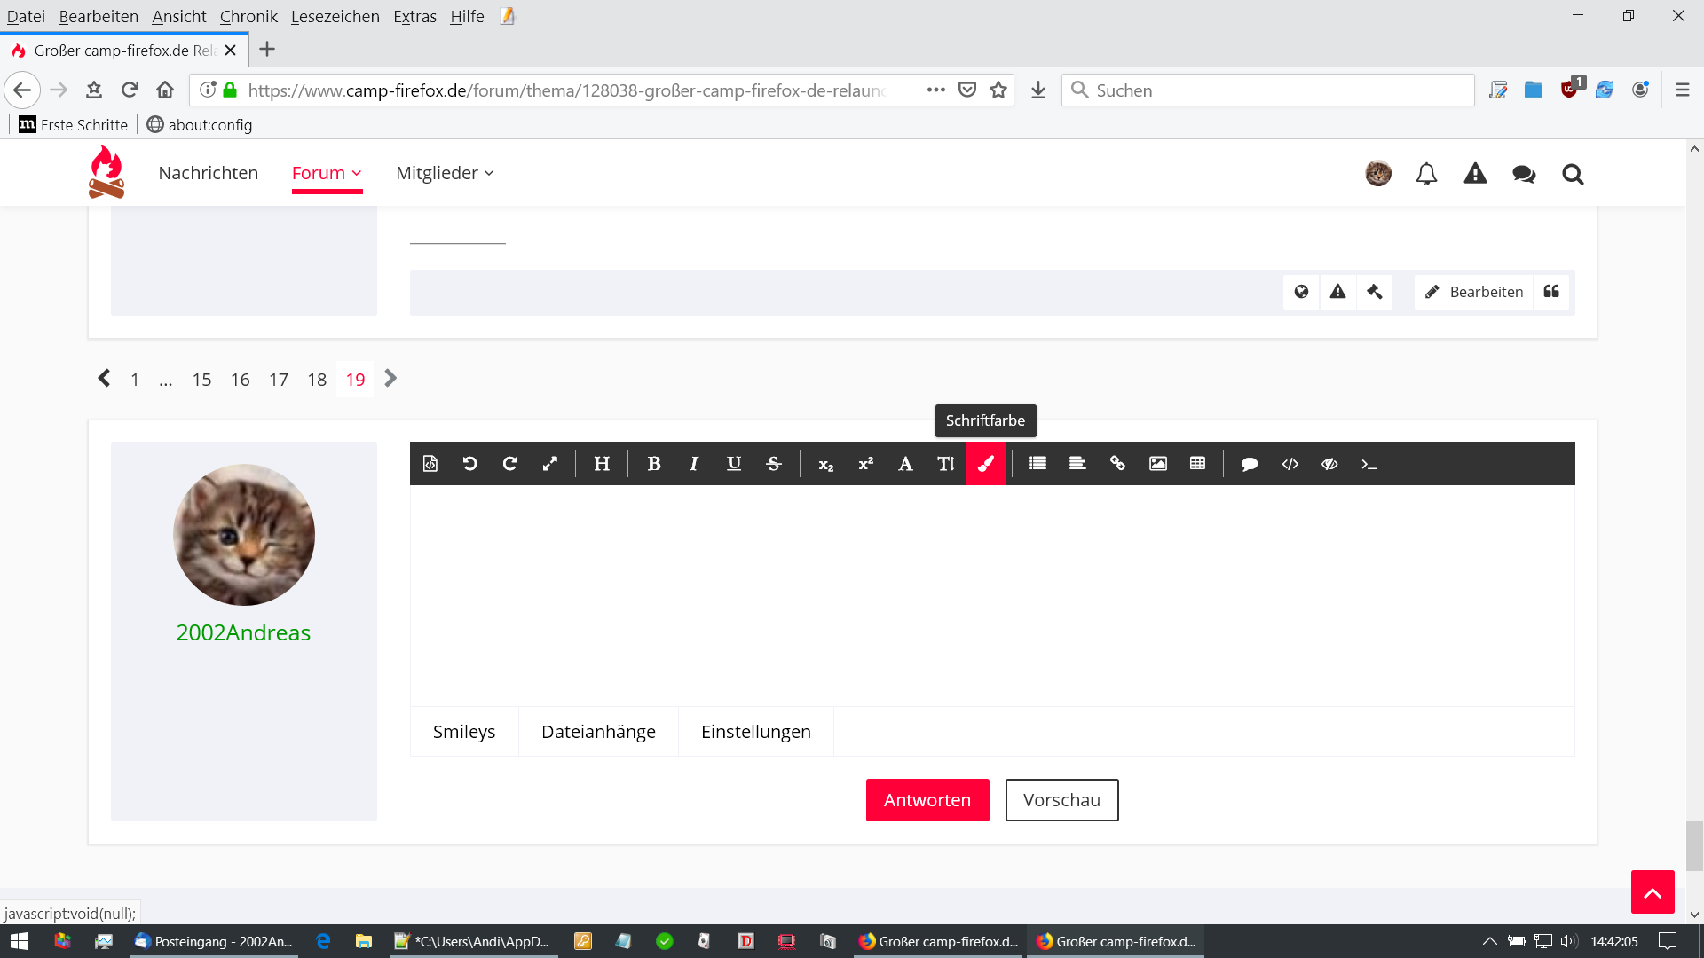The width and height of the screenshot is (1704, 958).
Task: Expand the Forum dropdown menu
Action: click(327, 173)
